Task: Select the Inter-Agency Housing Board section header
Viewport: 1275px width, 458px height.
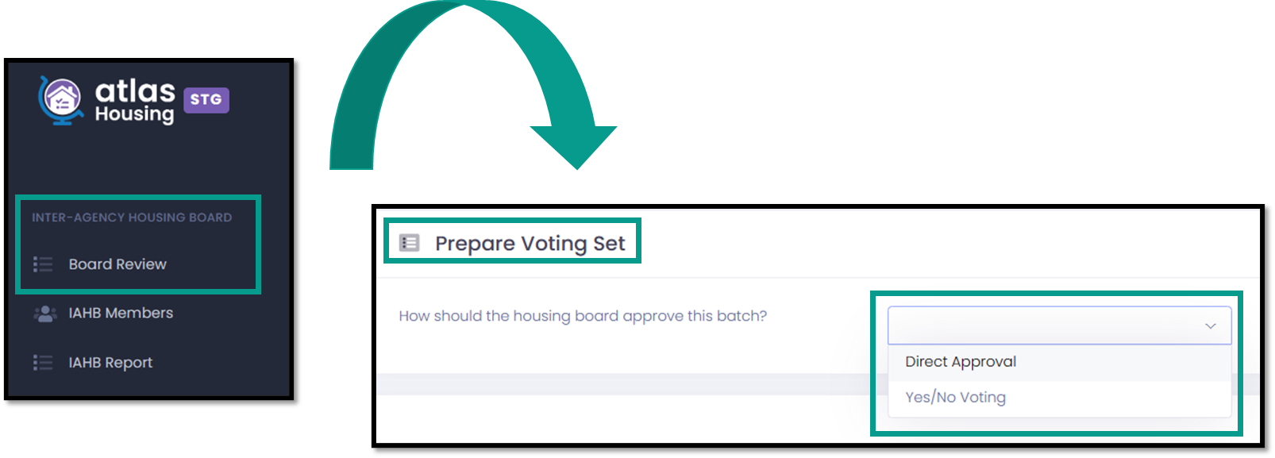Action: pos(132,217)
